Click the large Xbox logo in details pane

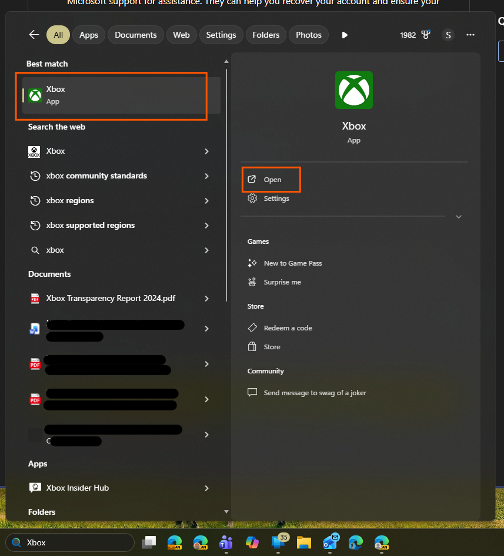(354, 90)
